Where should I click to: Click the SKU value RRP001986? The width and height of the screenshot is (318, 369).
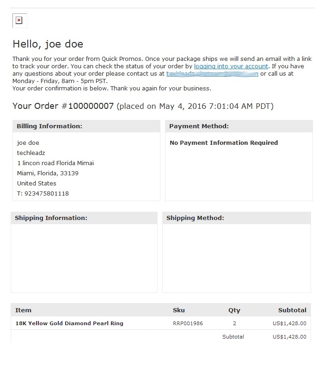(188, 323)
